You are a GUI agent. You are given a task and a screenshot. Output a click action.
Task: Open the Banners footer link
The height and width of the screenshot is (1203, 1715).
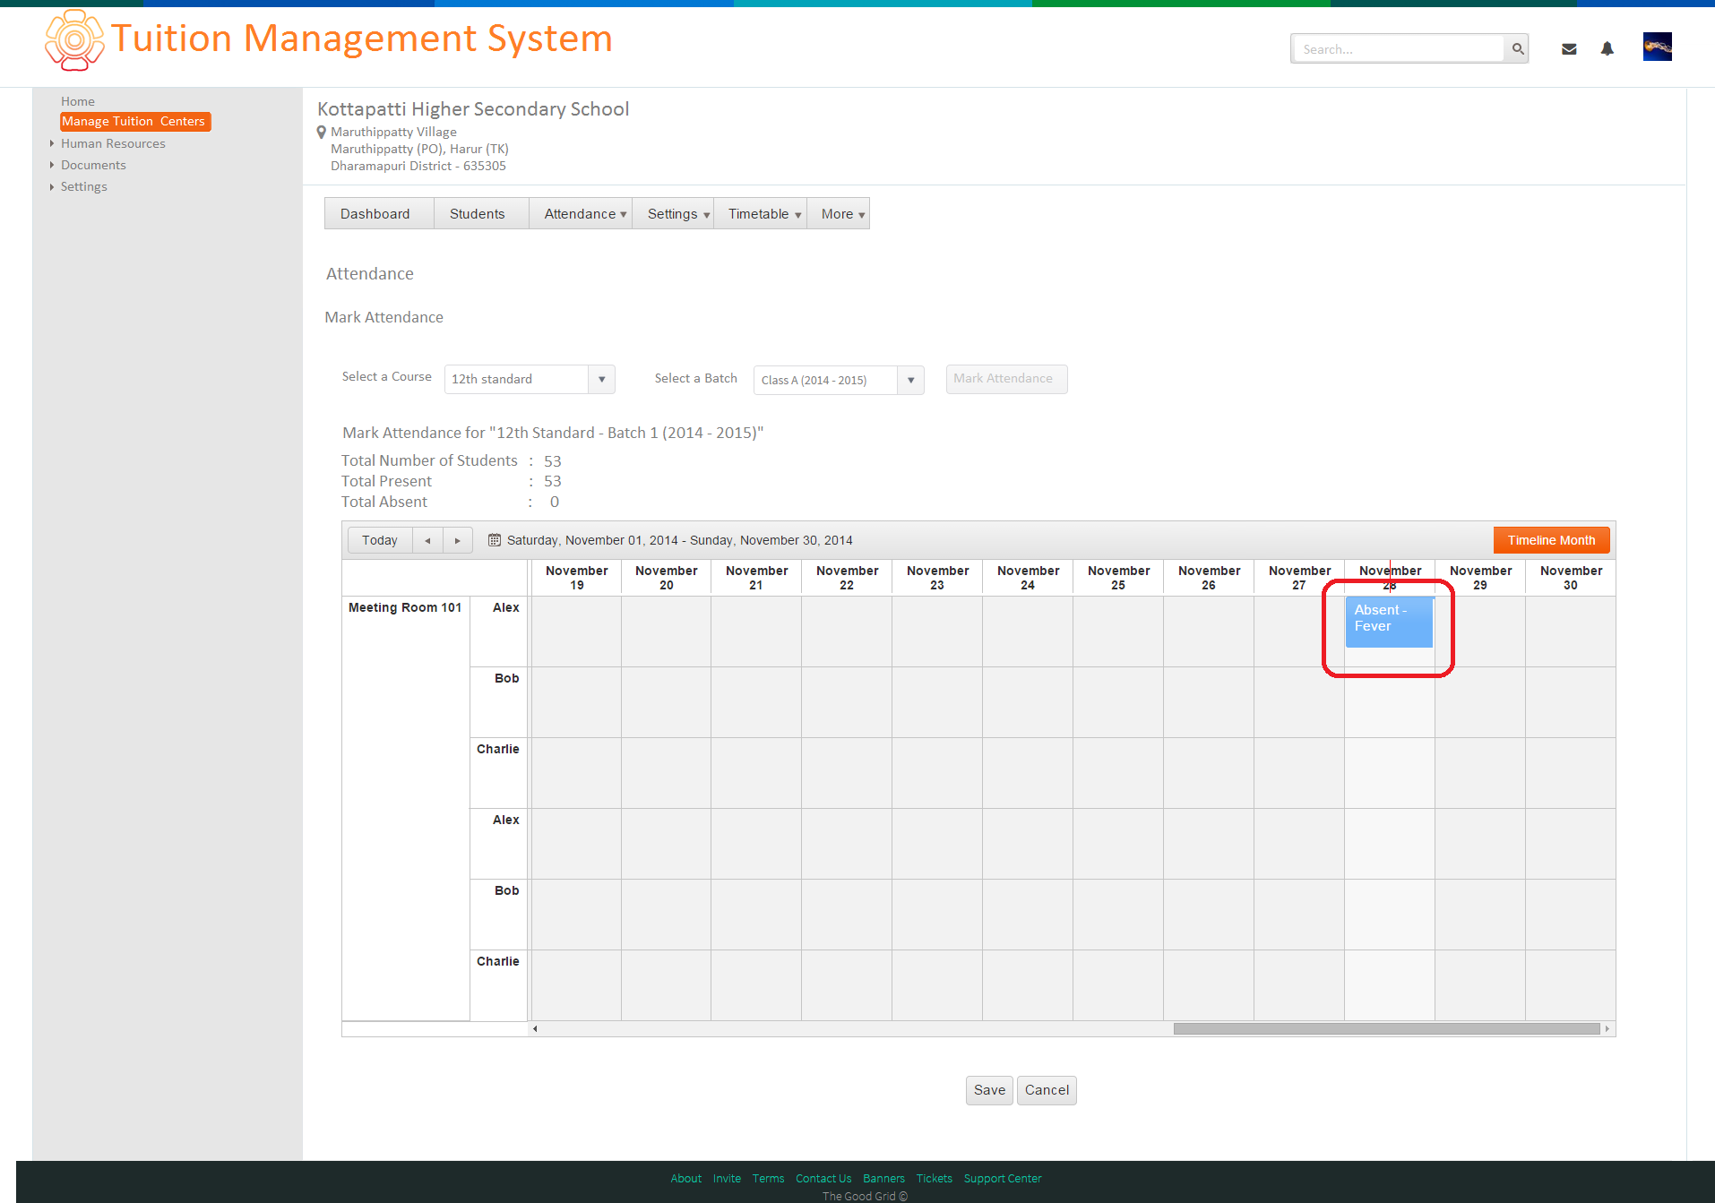[883, 1179]
